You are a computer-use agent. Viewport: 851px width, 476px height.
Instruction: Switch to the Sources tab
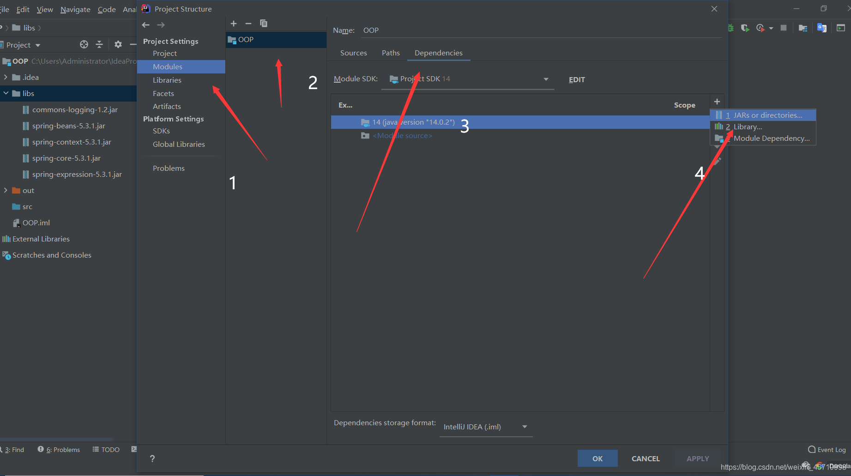354,53
